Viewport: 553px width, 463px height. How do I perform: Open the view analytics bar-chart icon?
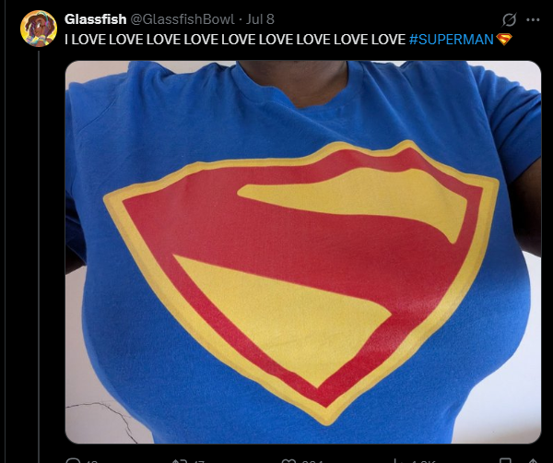[x=398, y=461]
